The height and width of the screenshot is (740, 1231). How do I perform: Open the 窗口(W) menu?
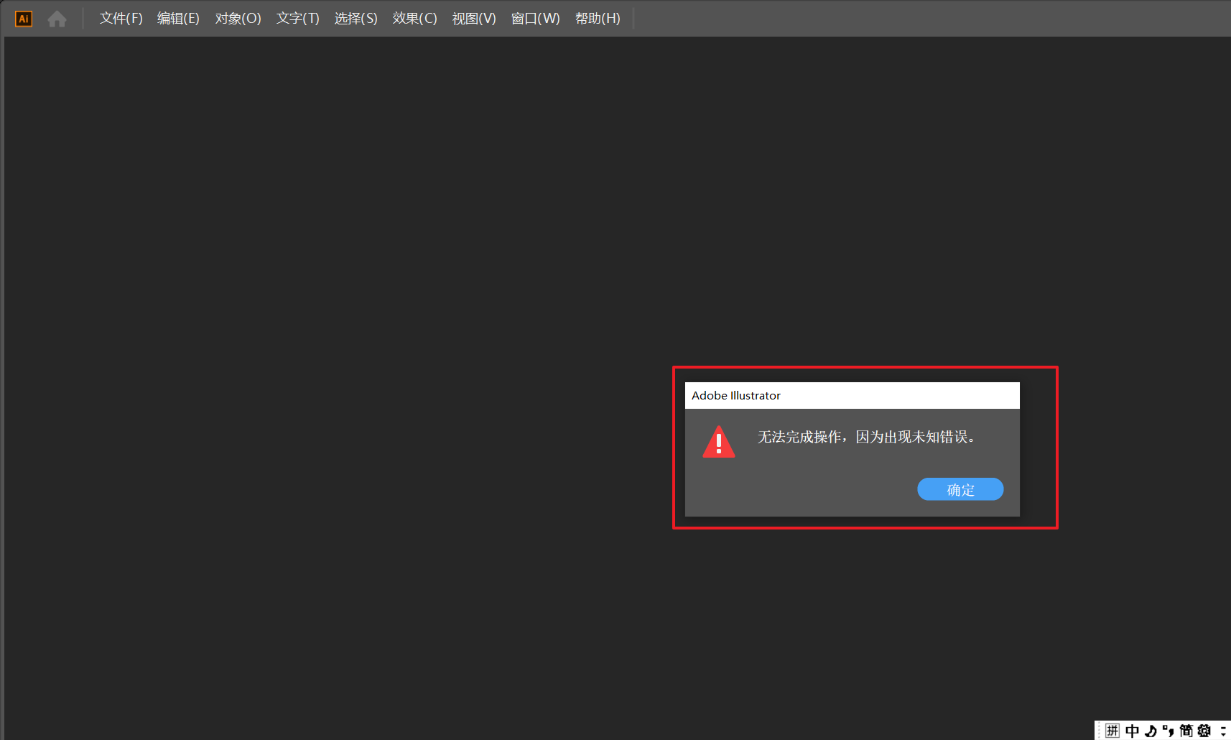[535, 19]
